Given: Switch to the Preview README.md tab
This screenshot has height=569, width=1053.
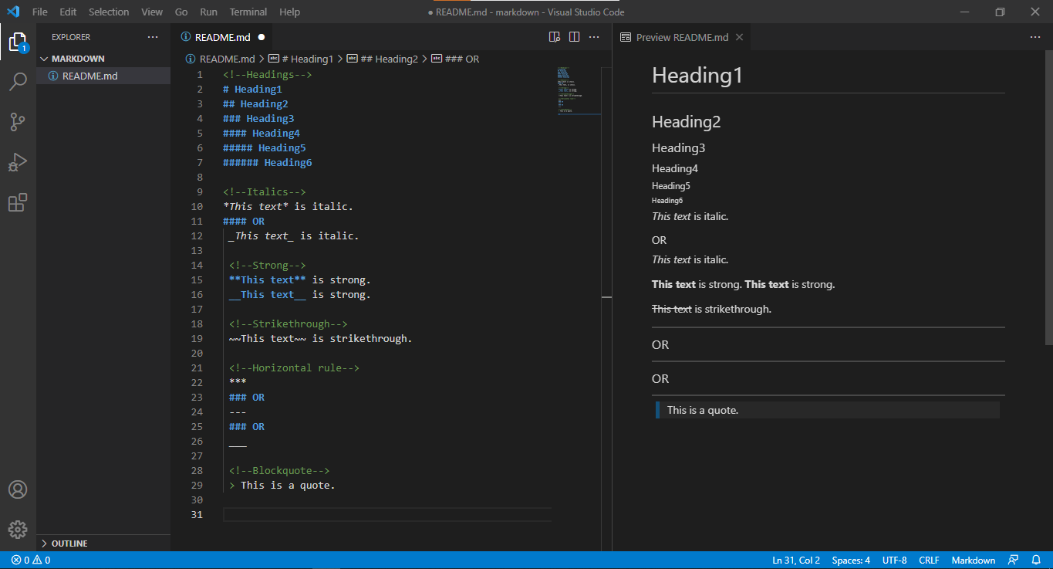Looking at the screenshot, I should [681, 37].
